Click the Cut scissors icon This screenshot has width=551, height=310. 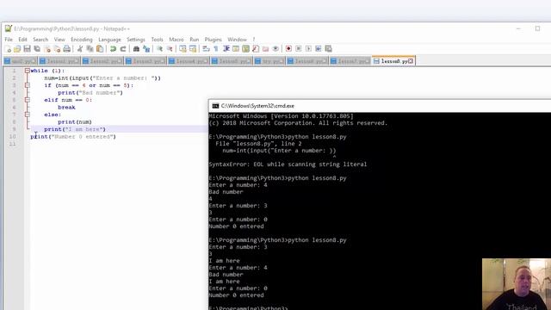click(80, 49)
